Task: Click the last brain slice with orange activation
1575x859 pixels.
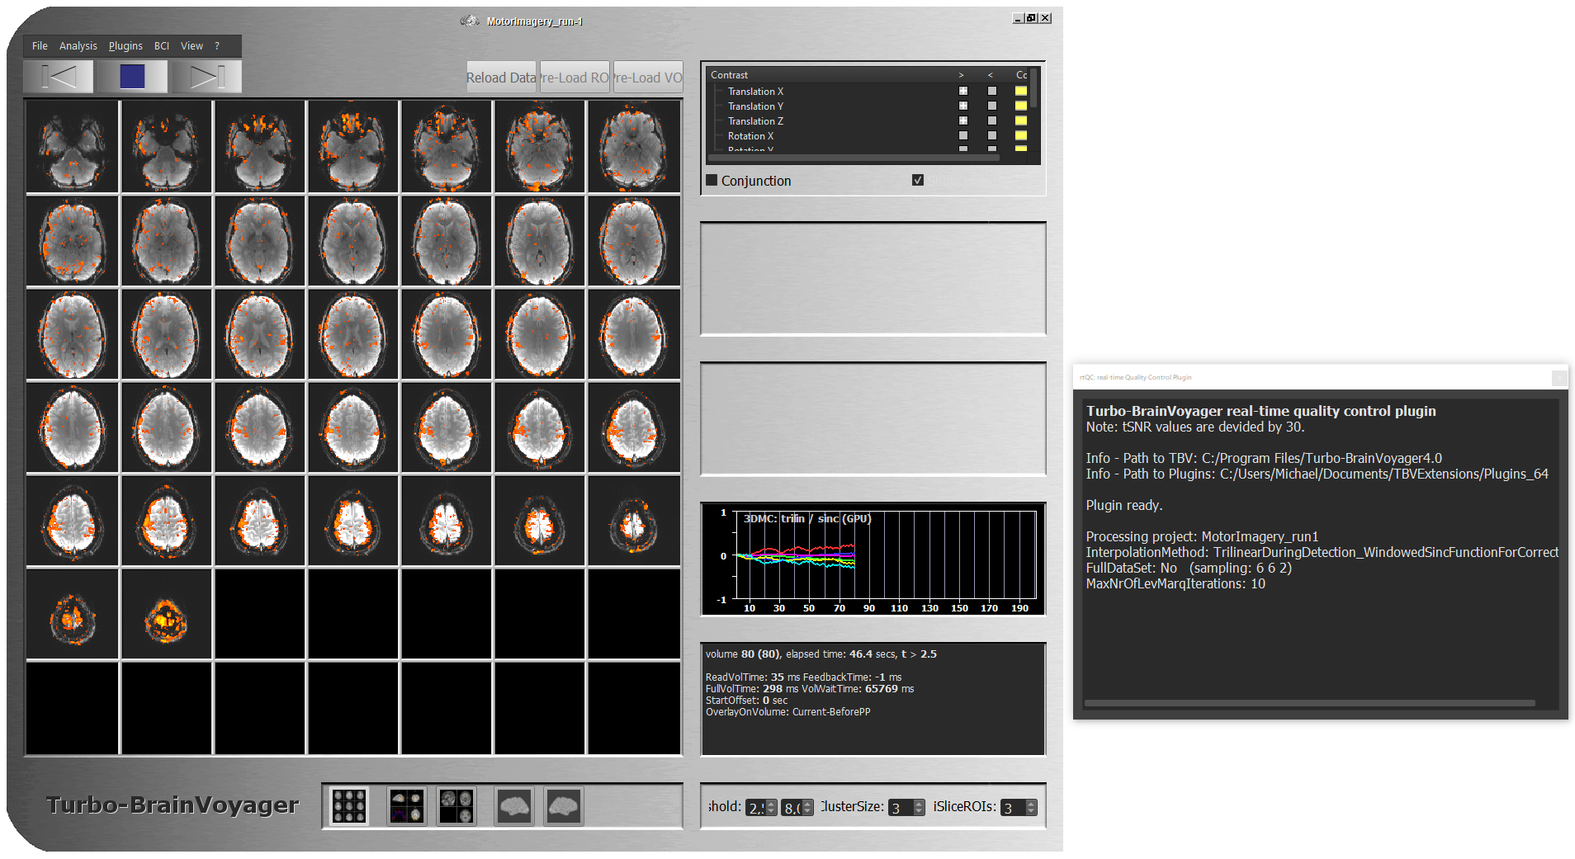Action: pyautogui.click(x=166, y=613)
